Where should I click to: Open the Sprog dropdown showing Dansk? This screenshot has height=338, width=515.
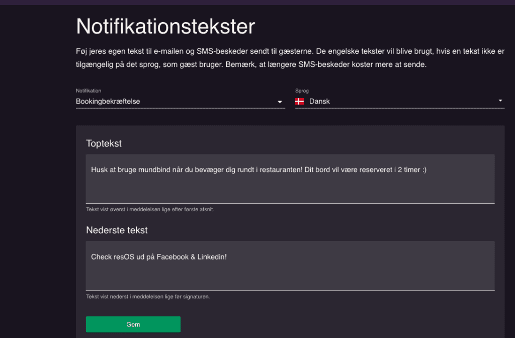400,102
